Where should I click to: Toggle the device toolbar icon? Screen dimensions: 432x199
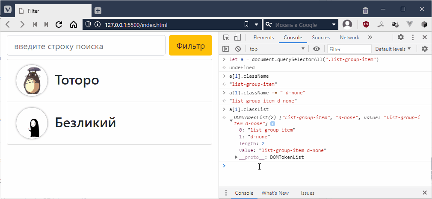click(x=237, y=38)
